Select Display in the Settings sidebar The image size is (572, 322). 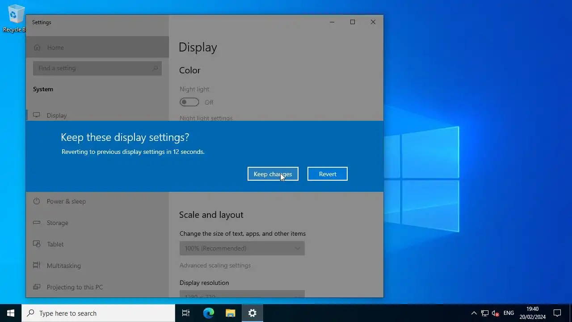point(97,115)
